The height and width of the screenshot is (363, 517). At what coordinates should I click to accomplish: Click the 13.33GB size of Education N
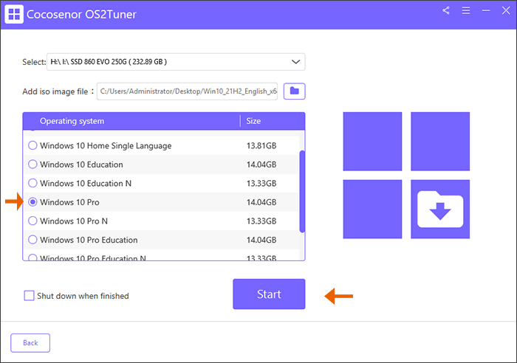tap(261, 183)
